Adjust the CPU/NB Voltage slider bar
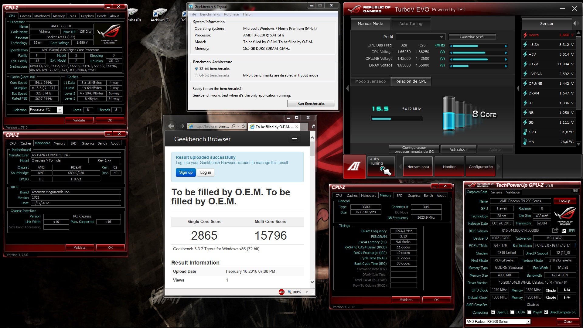The image size is (583, 328). [x=478, y=60]
